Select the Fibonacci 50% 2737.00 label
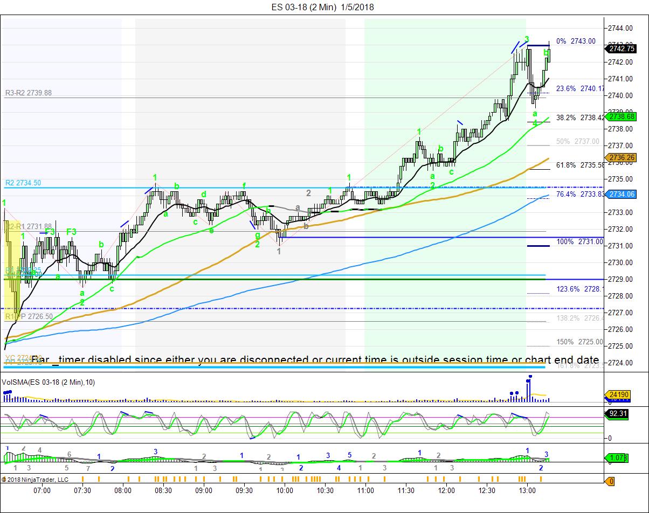Image resolution: width=649 pixels, height=513 pixels. [x=577, y=141]
